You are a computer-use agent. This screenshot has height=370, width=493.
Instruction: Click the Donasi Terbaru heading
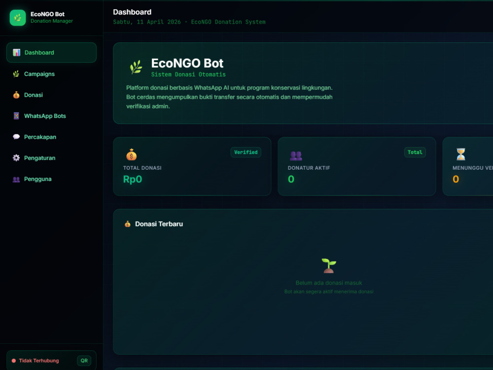pyautogui.click(x=159, y=224)
